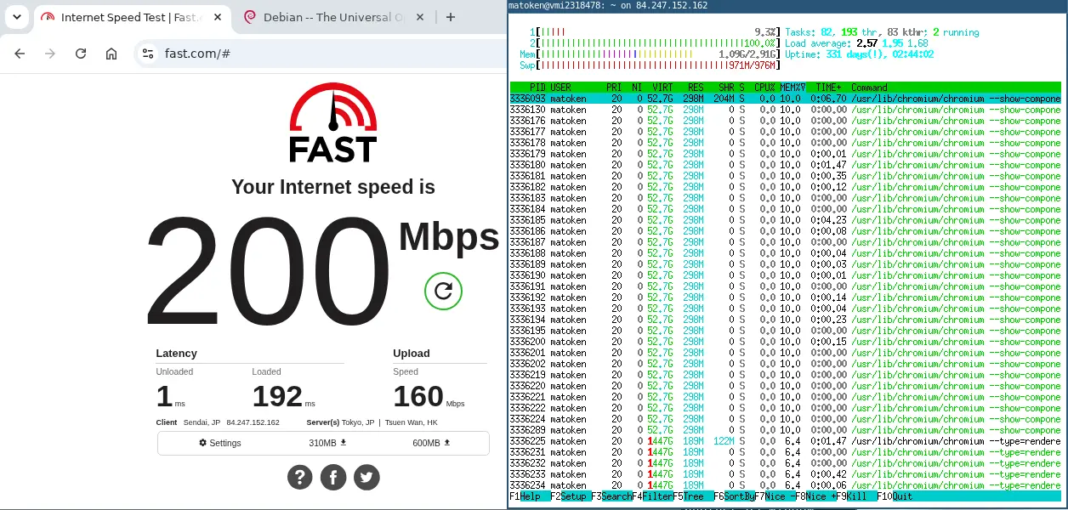Click F9 Kill in htop footer
Image resolution: width=1068 pixels, height=510 pixels.
pos(856,496)
